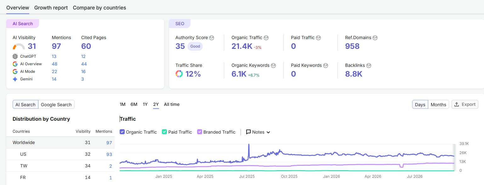Open the Overview tab
Screen dimensions: 484x185
point(18,8)
